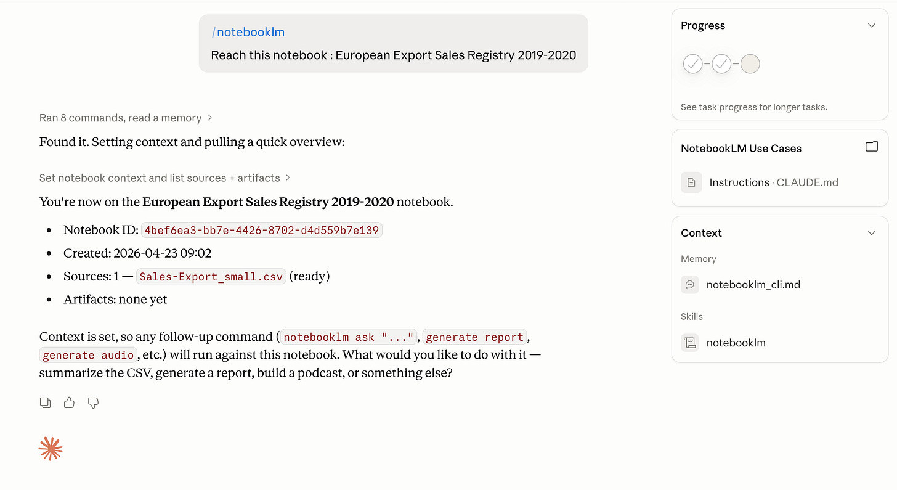This screenshot has height=490, width=897.
Task: Expand 'Ran 8 commands, read a memory'
Action: coord(126,118)
